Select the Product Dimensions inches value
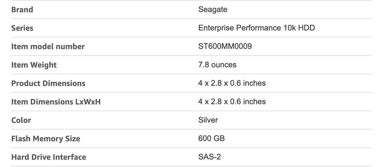The height and width of the screenshot is (167, 377). (232, 83)
